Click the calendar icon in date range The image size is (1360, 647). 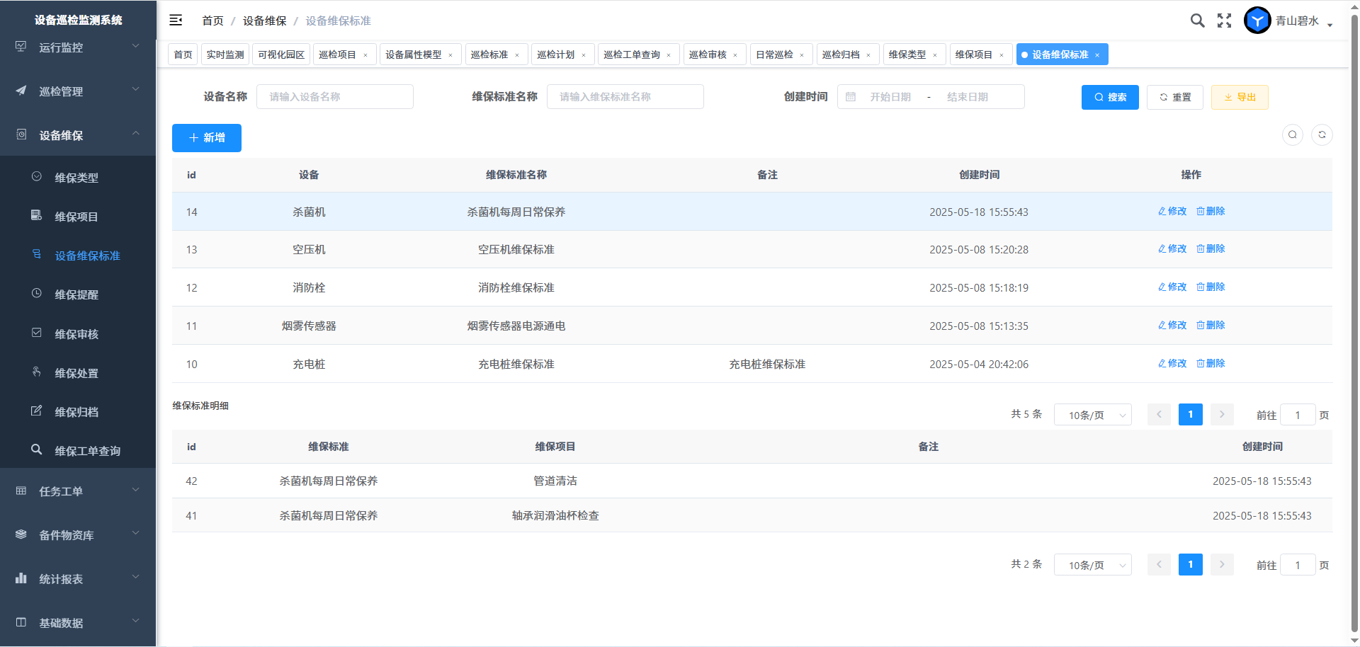(851, 97)
